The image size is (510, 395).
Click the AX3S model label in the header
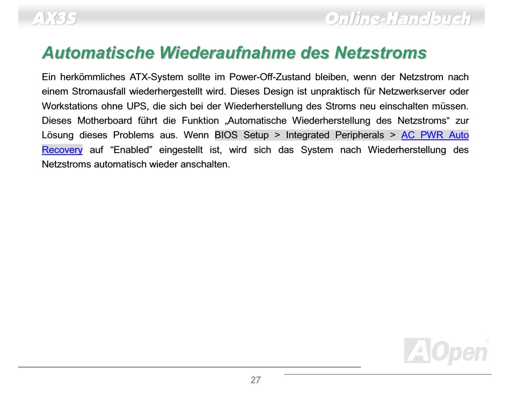(x=54, y=18)
